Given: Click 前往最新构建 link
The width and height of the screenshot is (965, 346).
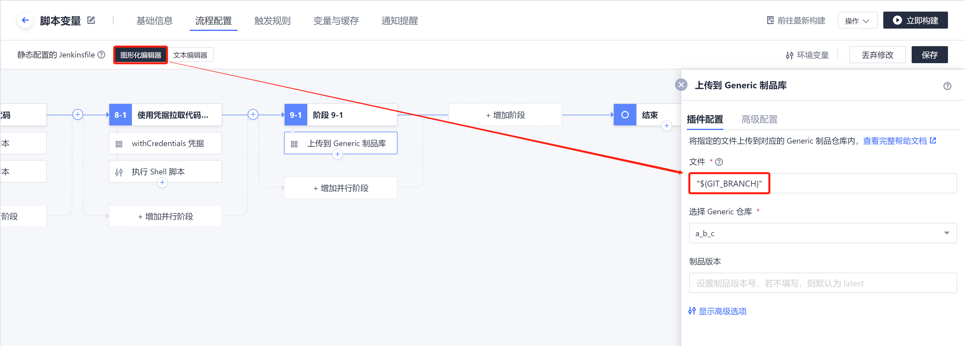Looking at the screenshot, I should click(x=796, y=21).
